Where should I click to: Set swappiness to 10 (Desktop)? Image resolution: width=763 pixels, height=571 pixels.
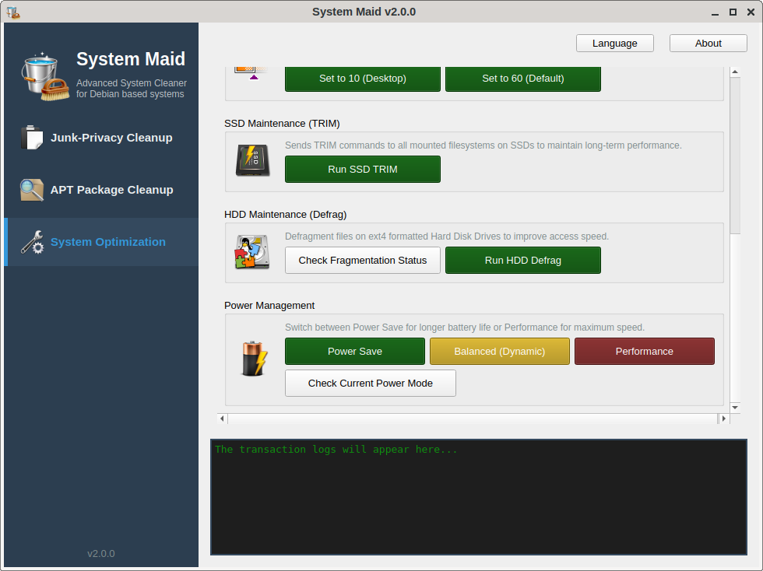(x=362, y=79)
